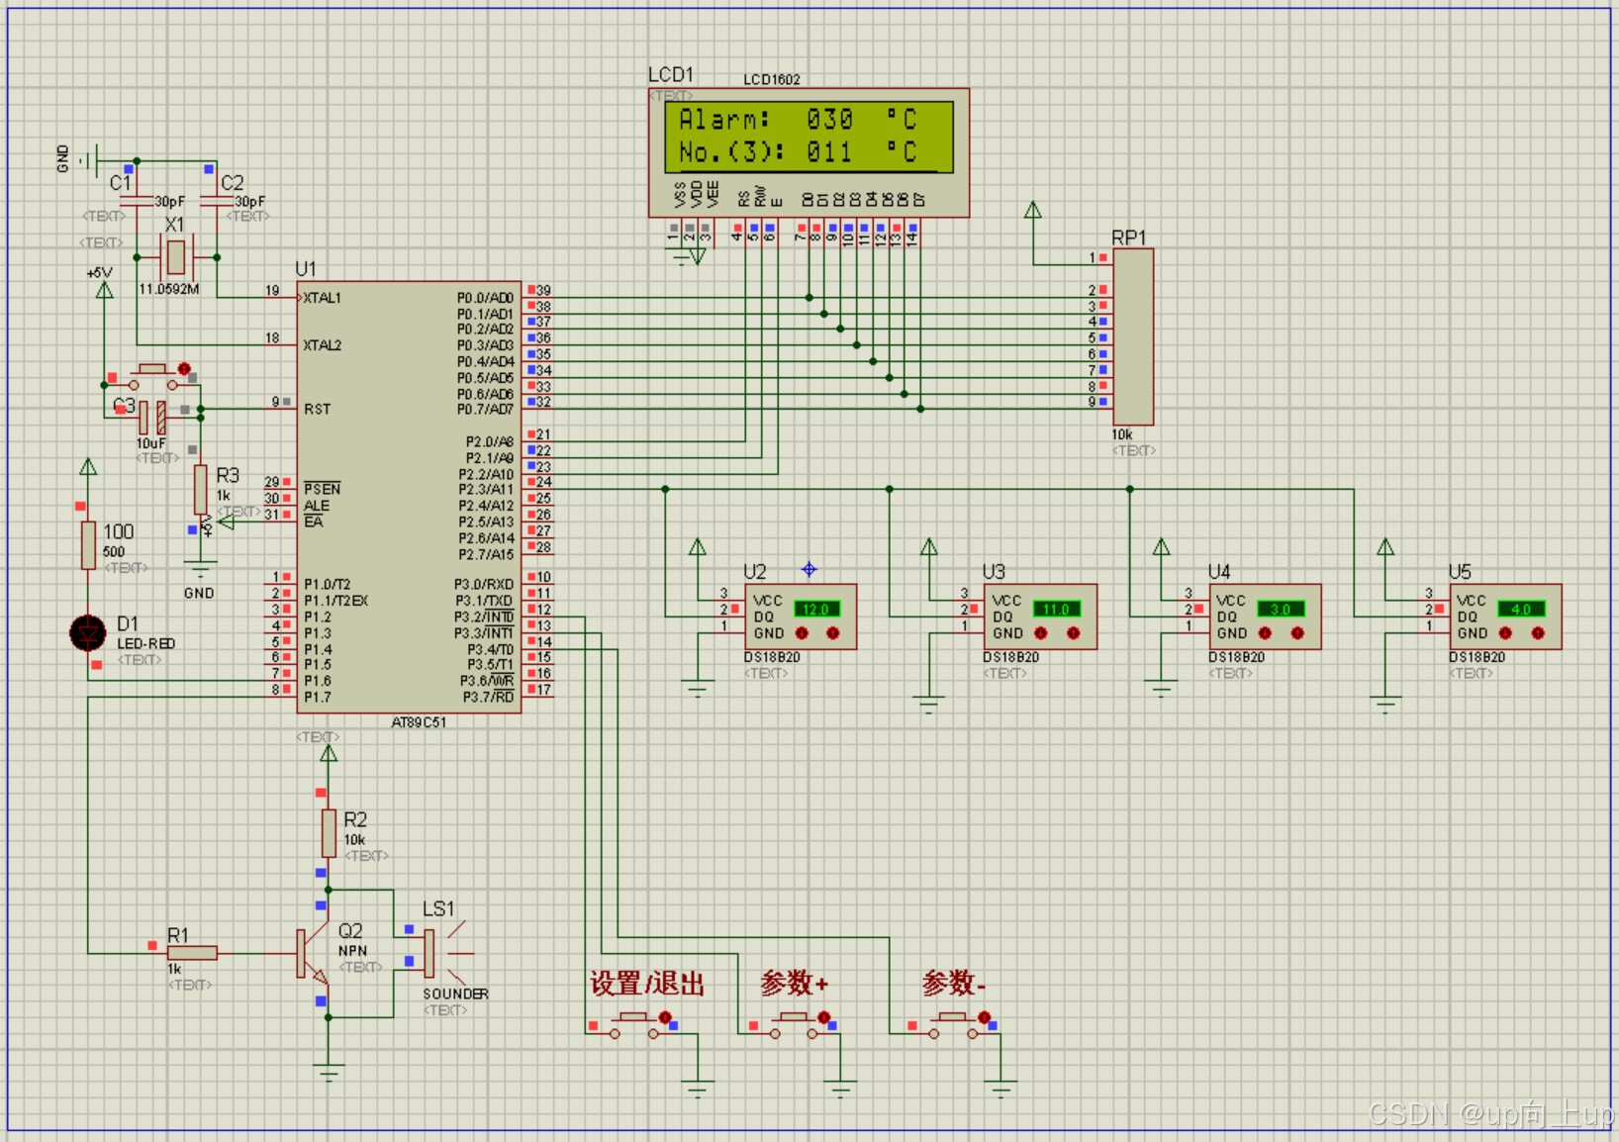Select the 500 ohm LED resistor

88,545
